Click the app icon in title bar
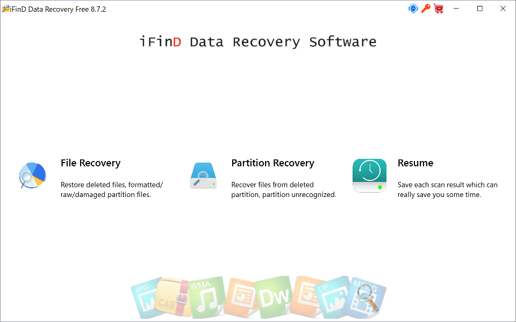 coord(5,9)
